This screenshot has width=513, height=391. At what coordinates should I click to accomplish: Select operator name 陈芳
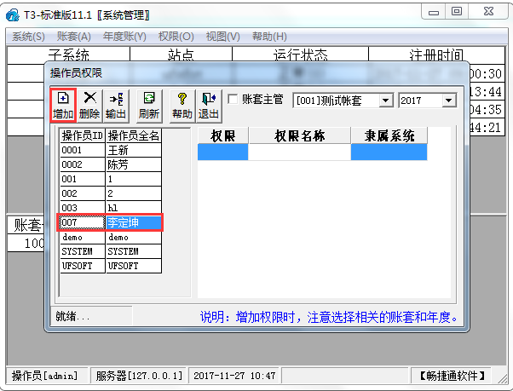click(x=134, y=164)
